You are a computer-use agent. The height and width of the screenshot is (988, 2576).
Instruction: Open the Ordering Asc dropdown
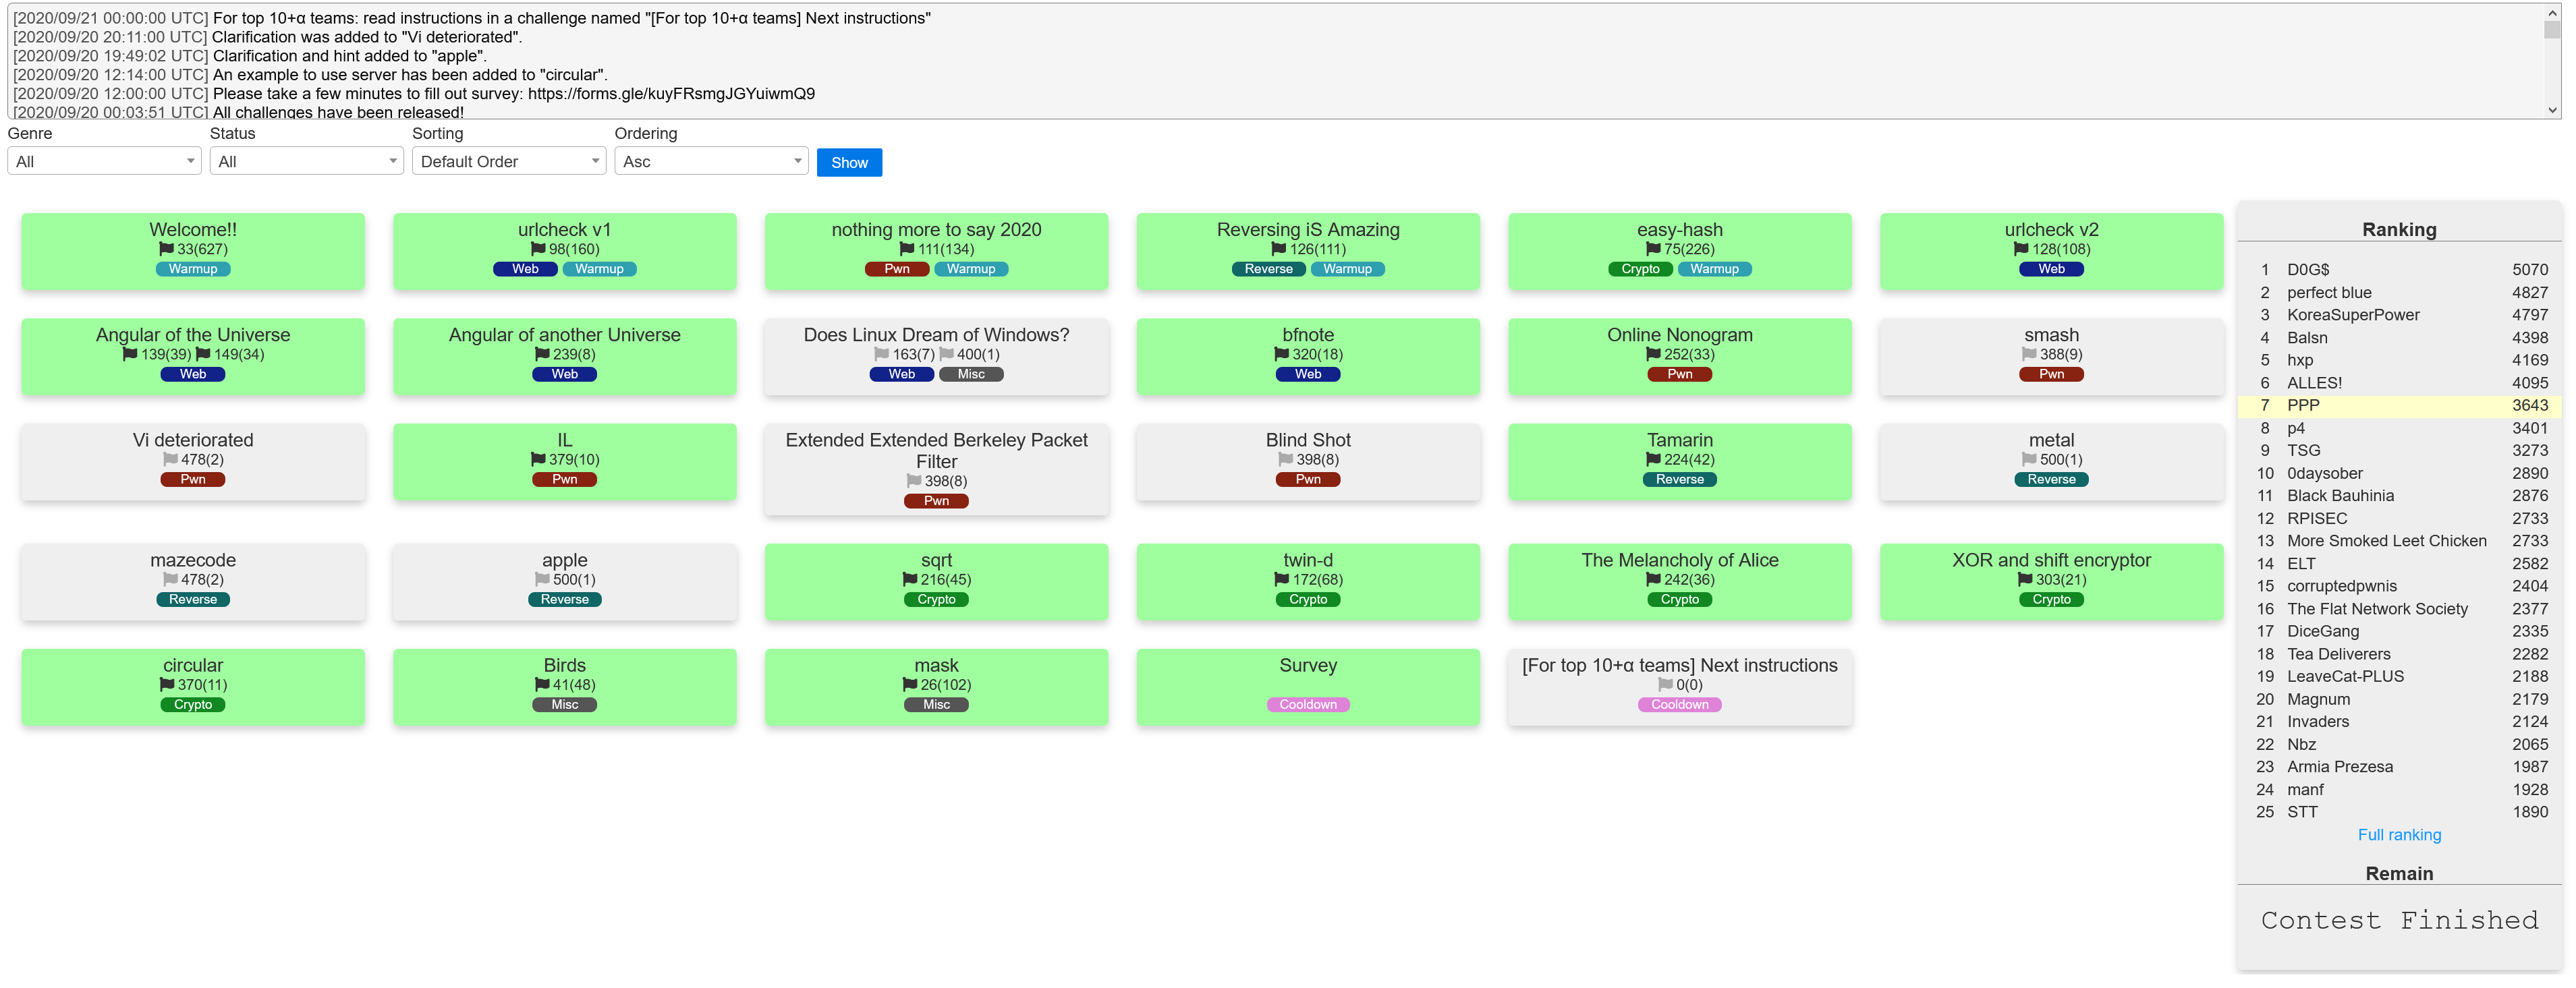(711, 161)
